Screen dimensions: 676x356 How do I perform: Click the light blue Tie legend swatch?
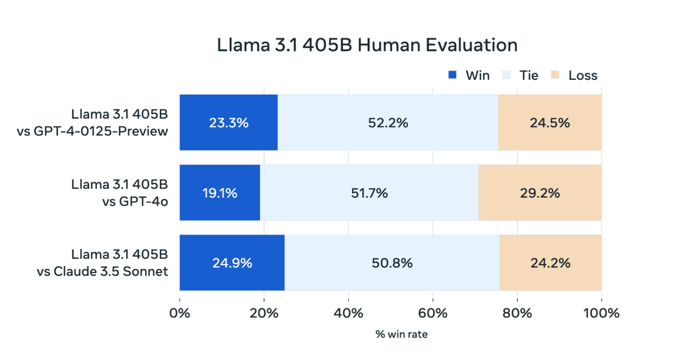click(507, 75)
